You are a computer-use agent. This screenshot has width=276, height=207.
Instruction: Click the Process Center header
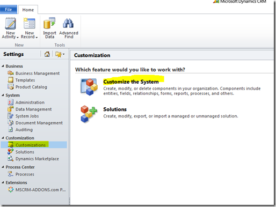point(20,167)
